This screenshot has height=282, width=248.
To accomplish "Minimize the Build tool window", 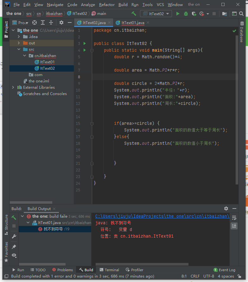I will tap(234, 208).
